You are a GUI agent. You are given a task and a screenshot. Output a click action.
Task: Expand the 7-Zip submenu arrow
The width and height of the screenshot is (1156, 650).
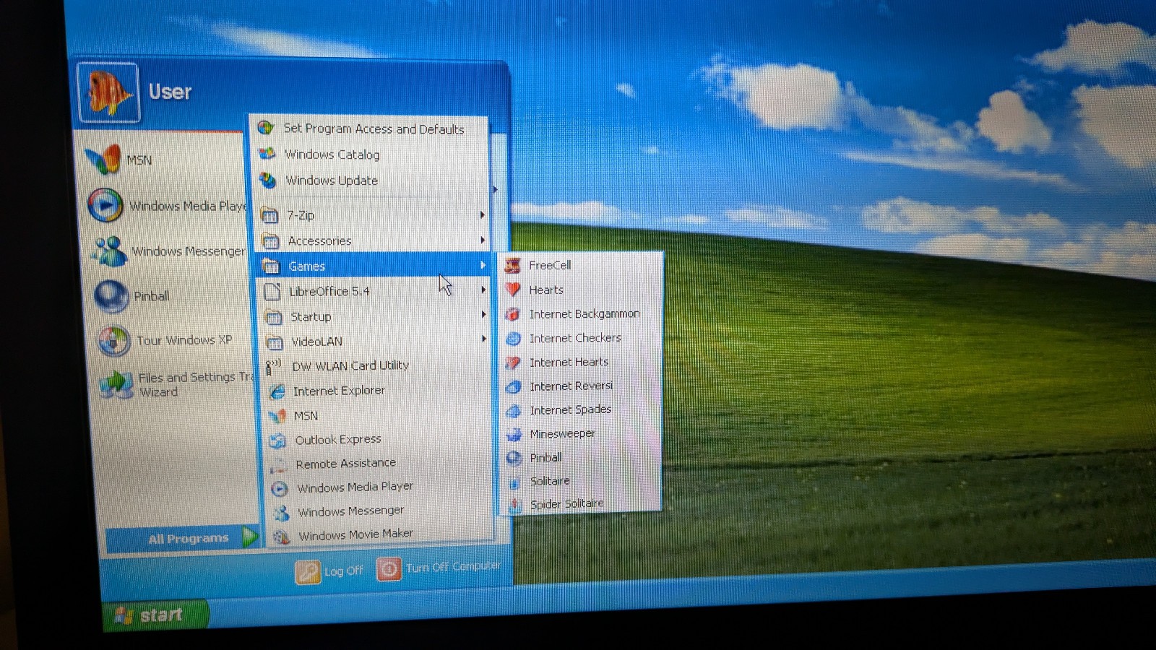point(482,214)
